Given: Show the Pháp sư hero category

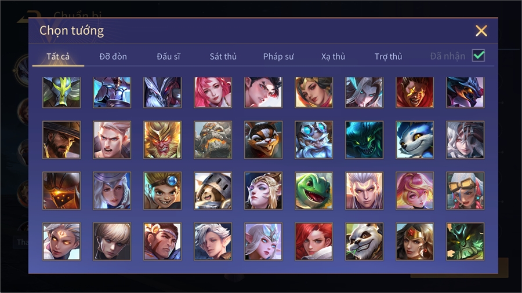Looking at the screenshot, I should [278, 57].
